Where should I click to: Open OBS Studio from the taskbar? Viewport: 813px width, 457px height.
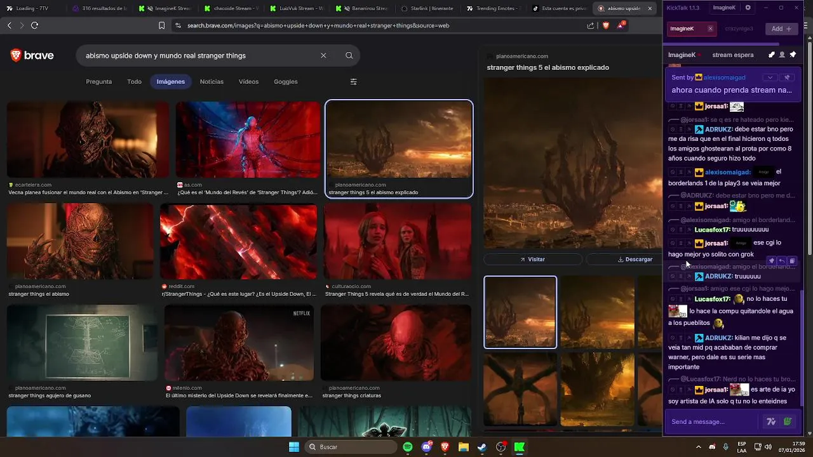[501, 447]
